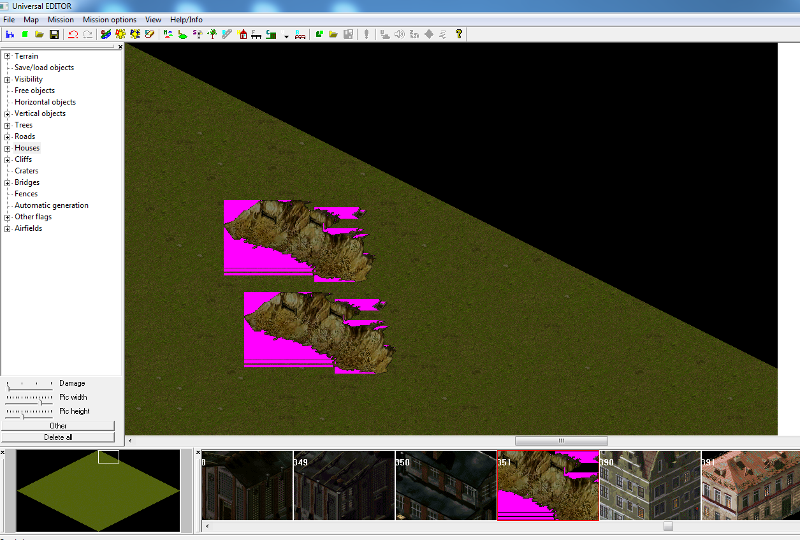Expand the Bridges tree node
The image size is (800, 540).
pyautogui.click(x=8, y=182)
